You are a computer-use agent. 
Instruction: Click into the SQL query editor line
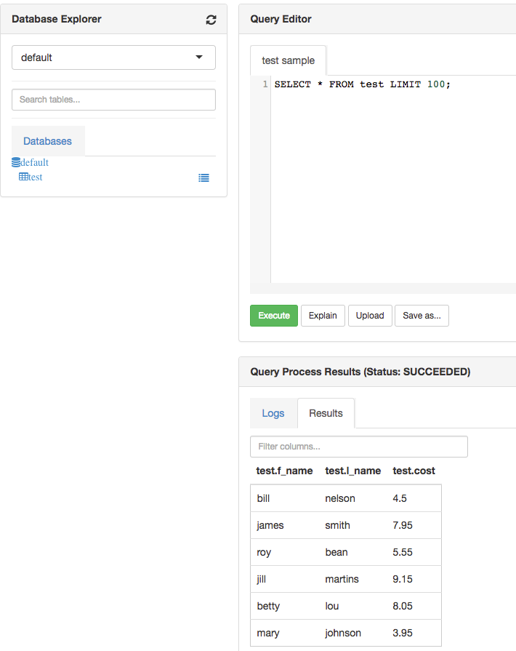362,84
